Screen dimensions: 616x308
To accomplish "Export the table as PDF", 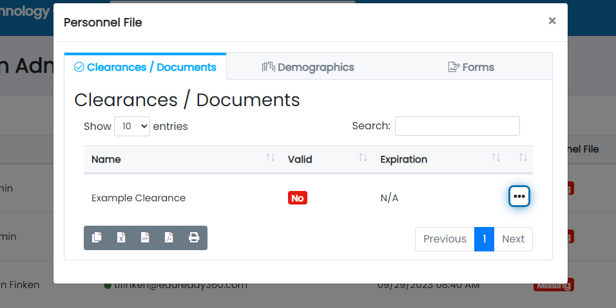I will (169, 238).
